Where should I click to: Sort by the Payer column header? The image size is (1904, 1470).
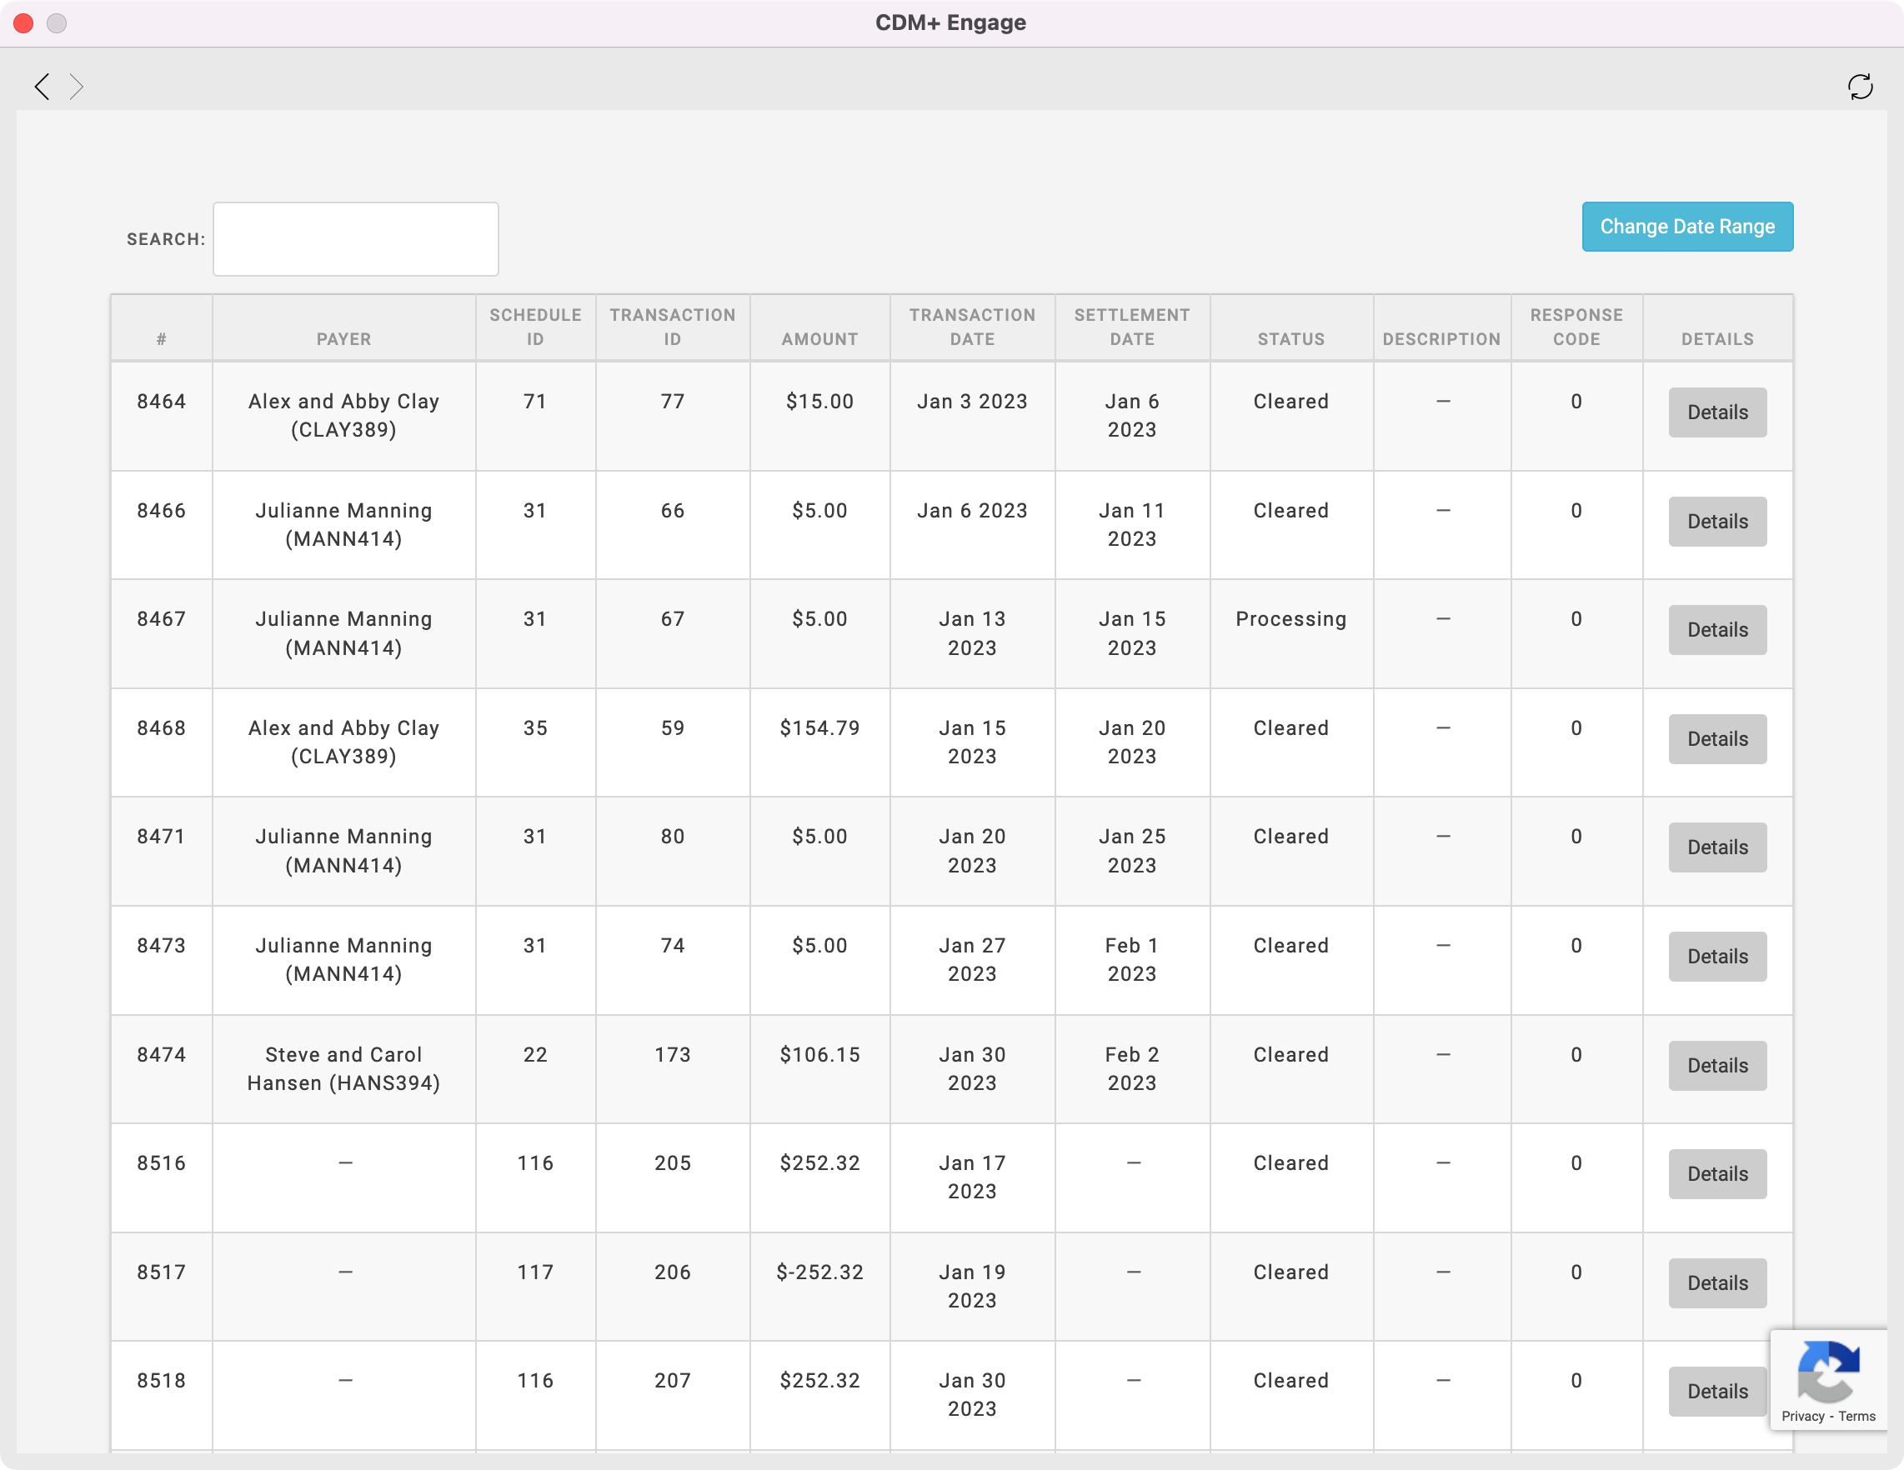coord(343,339)
